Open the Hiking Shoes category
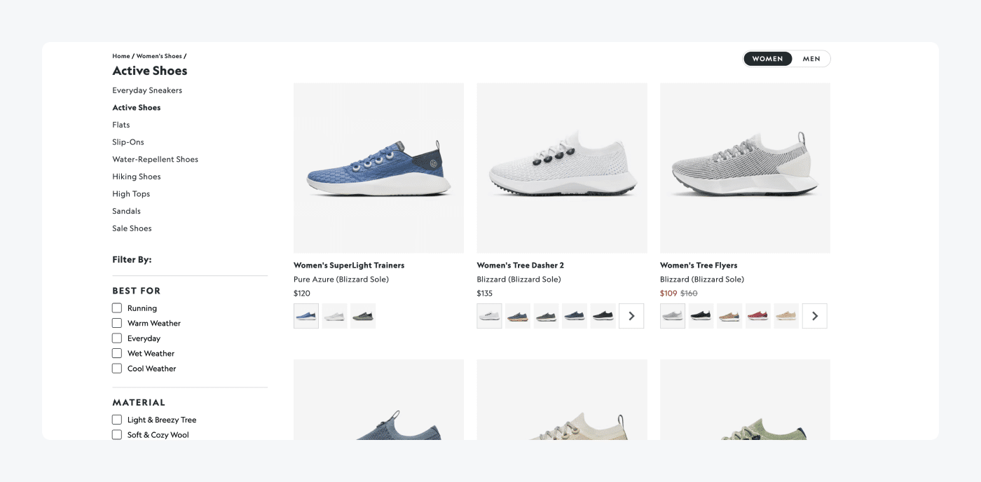This screenshot has width=981, height=482. tap(136, 176)
